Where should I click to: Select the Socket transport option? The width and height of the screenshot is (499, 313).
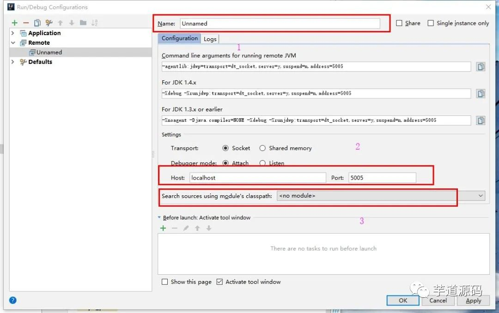click(x=225, y=148)
